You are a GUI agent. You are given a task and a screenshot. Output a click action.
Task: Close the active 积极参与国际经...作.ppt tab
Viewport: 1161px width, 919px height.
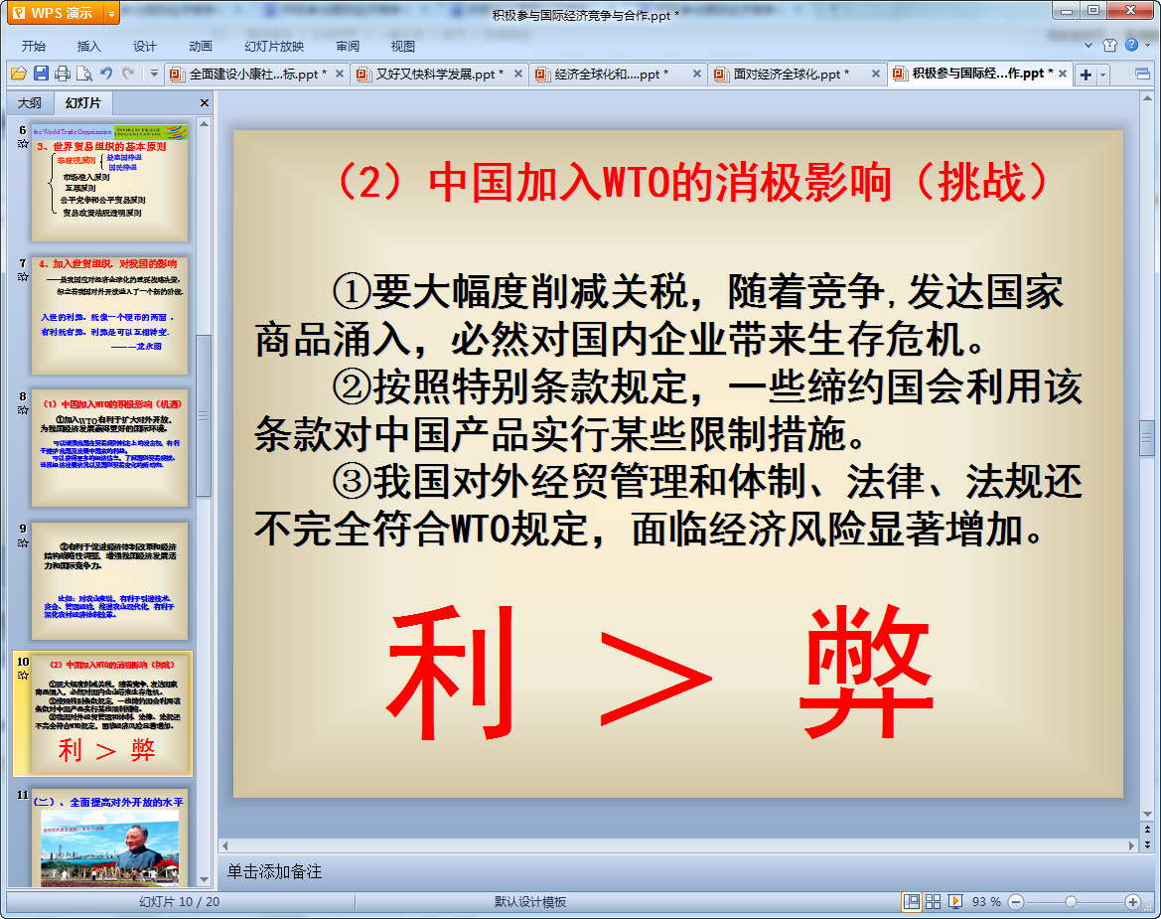(1063, 74)
